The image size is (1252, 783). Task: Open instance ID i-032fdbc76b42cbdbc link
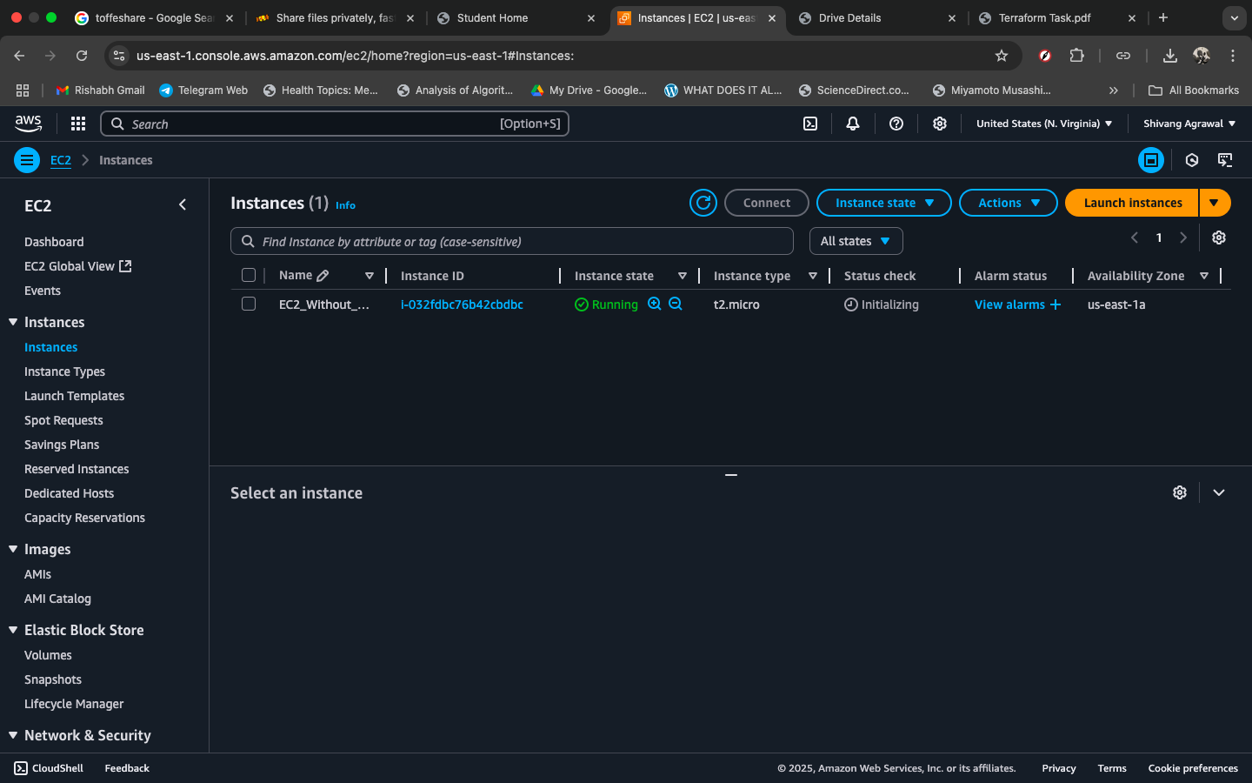tap(462, 304)
